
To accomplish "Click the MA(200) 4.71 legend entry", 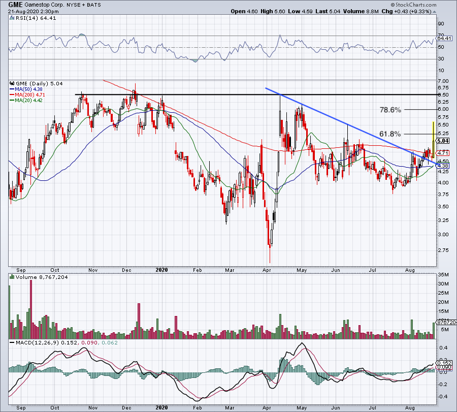I will click(x=27, y=95).
